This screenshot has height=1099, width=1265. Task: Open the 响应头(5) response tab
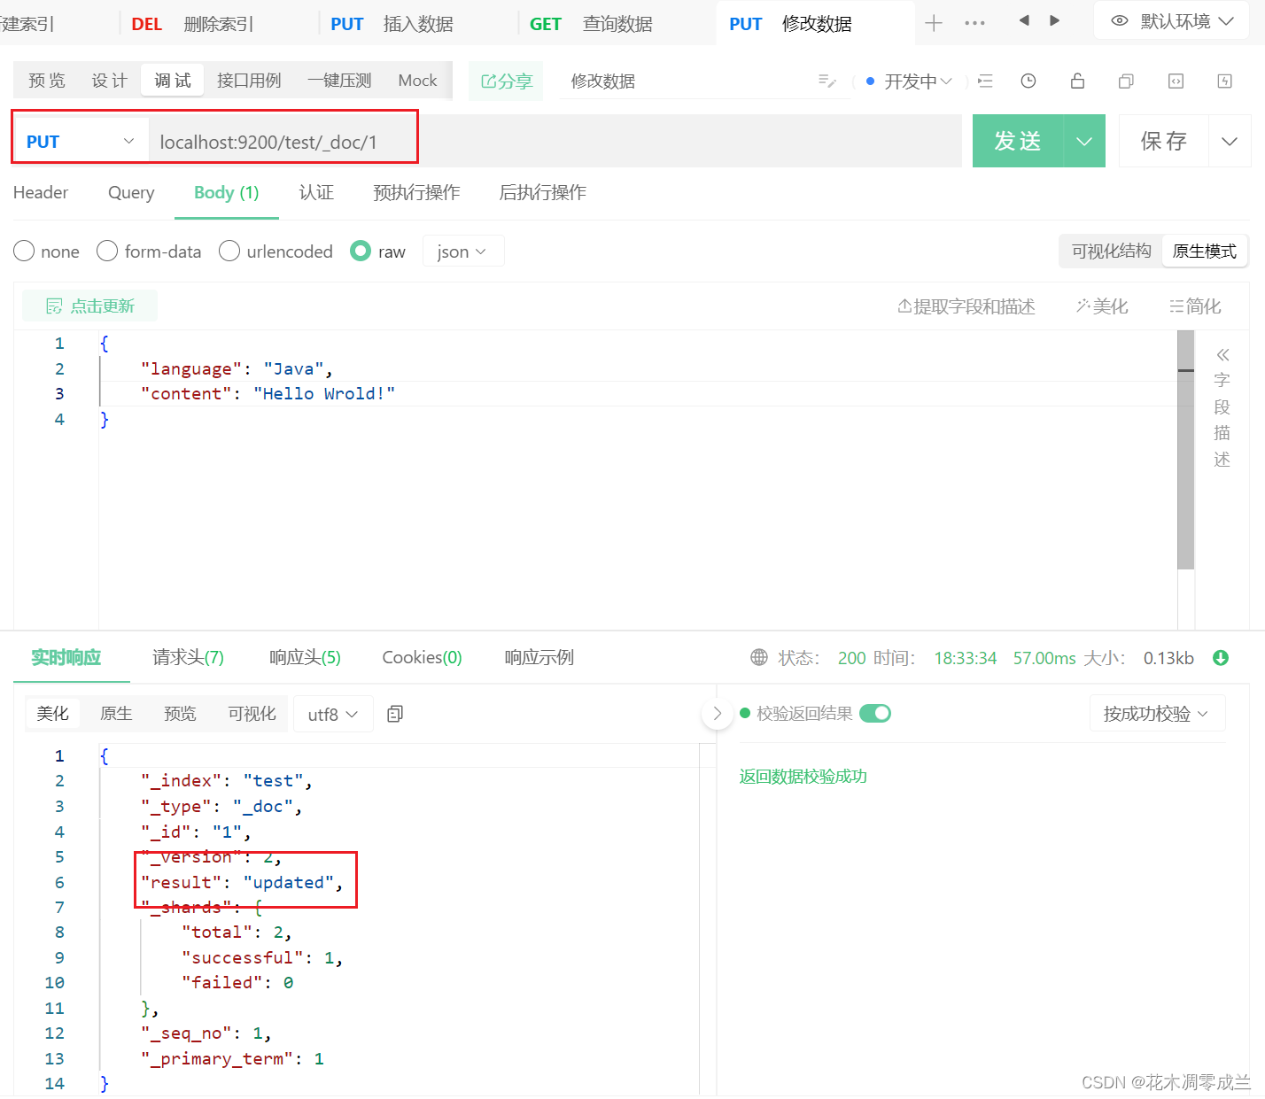(x=305, y=658)
